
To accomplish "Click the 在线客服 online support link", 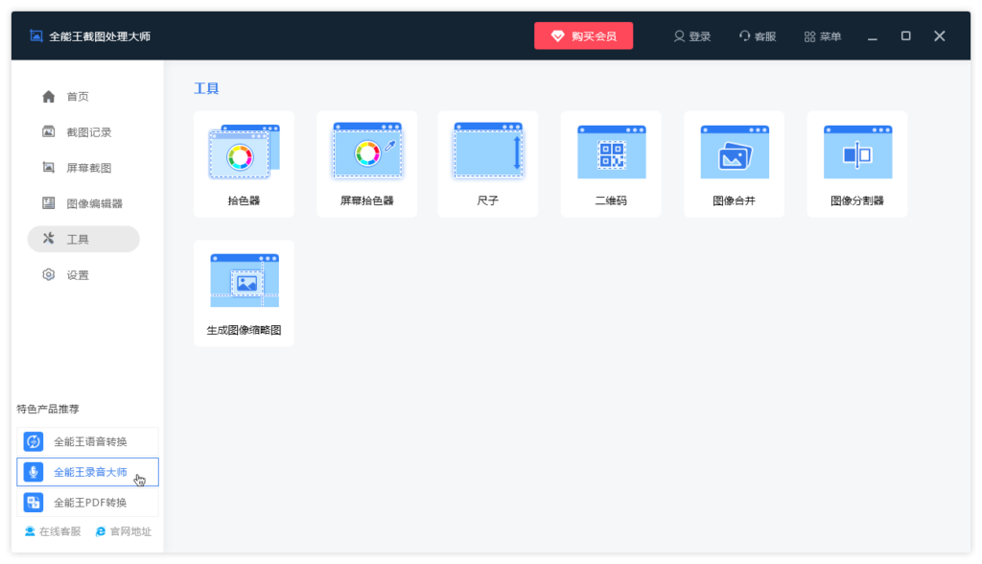I will 53,531.
